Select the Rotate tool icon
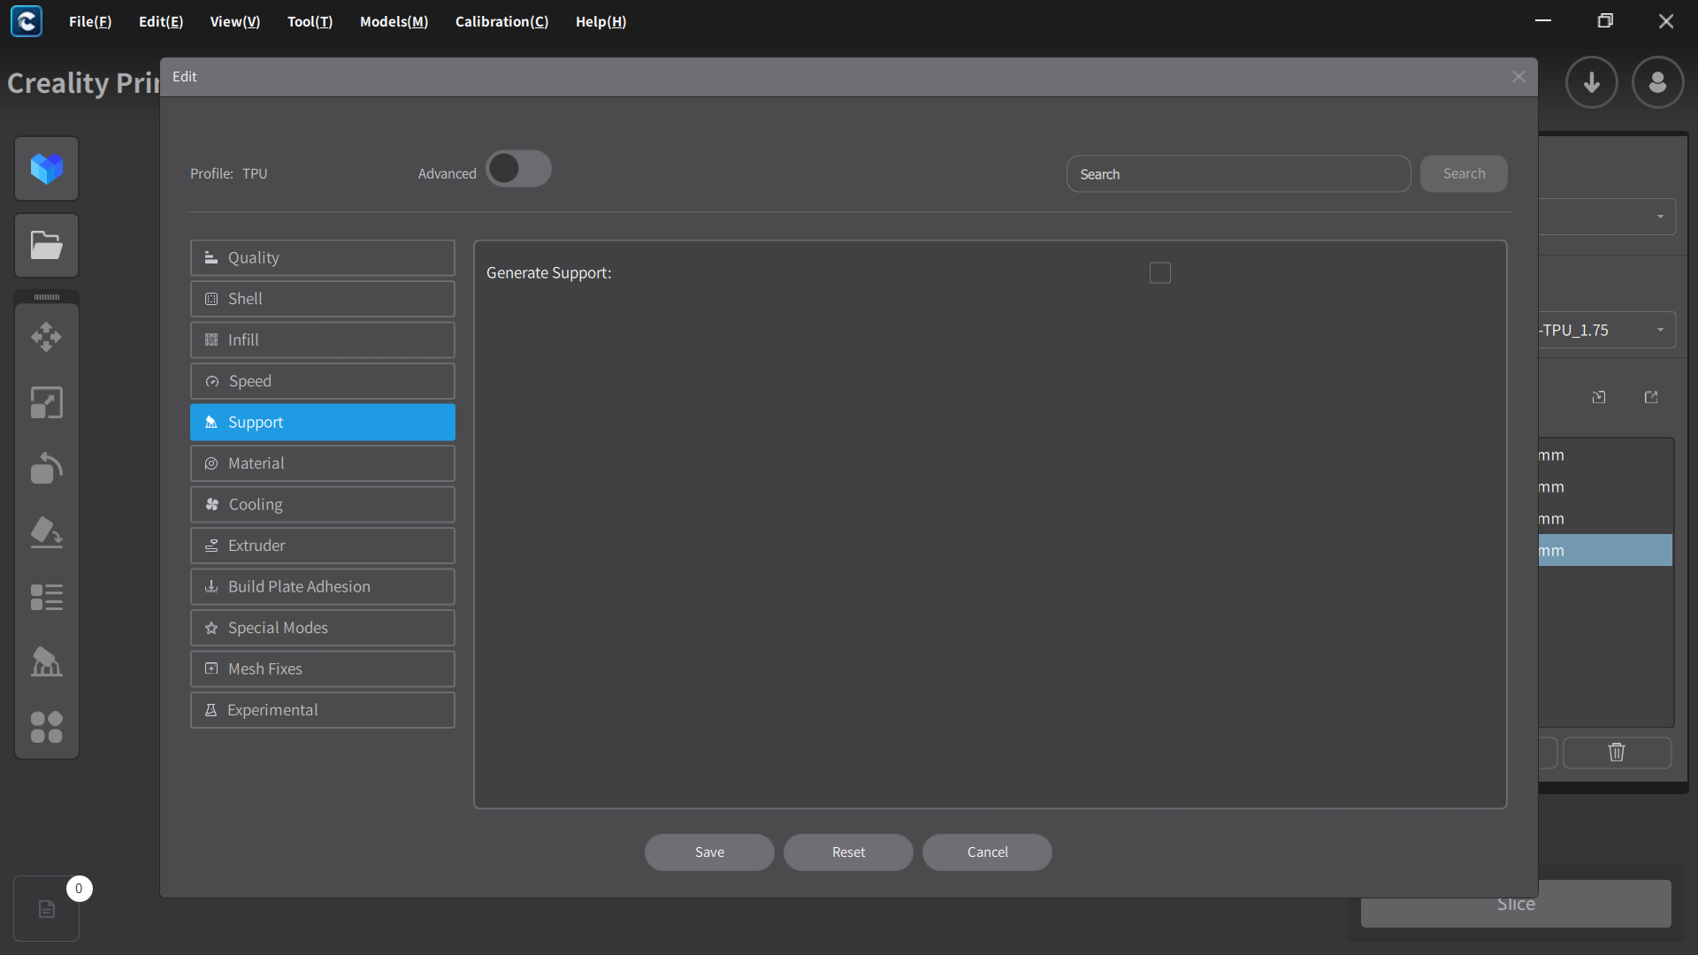 tap(47, 468)
